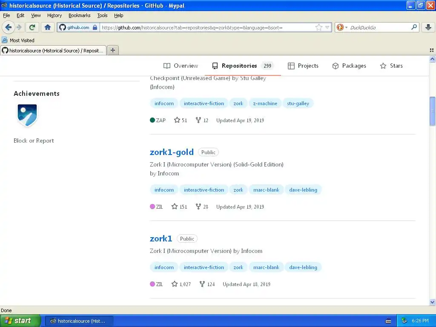Open the Bookmarks menu
Screen dimensions: 436x327
click(x=79, y=15)
